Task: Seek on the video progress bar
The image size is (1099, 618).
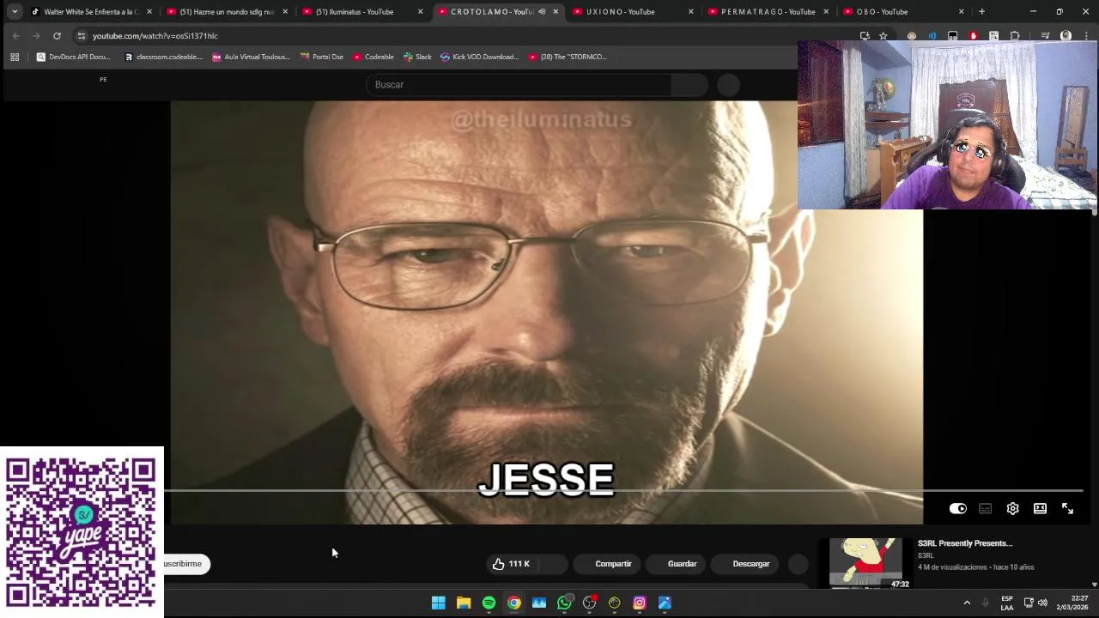Action: point(623,491)
